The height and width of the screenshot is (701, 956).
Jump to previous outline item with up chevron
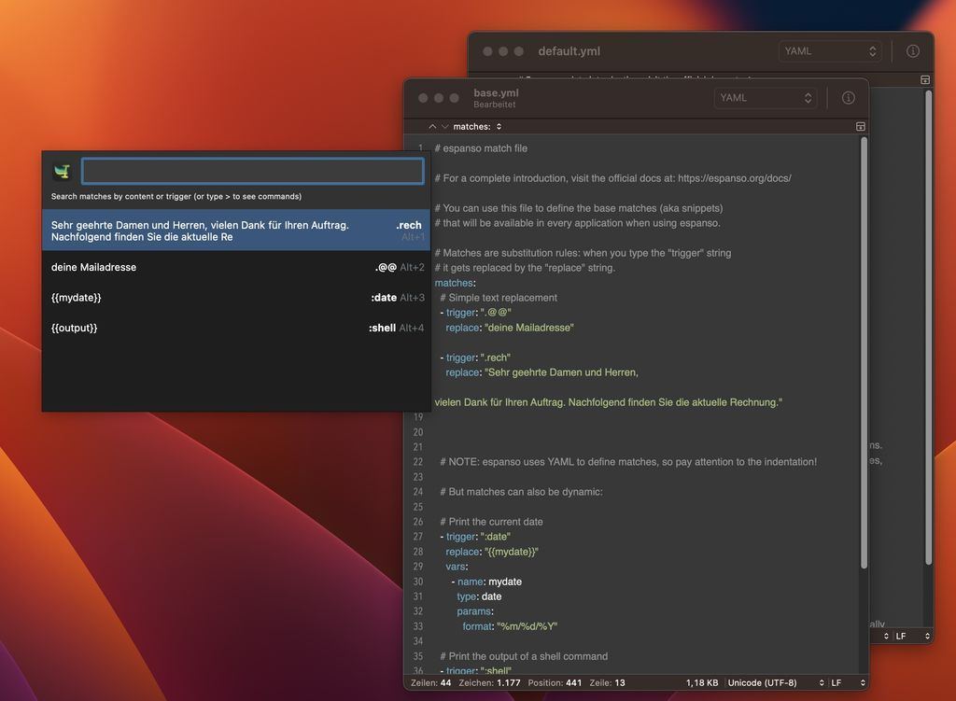(x=432, y=126)
